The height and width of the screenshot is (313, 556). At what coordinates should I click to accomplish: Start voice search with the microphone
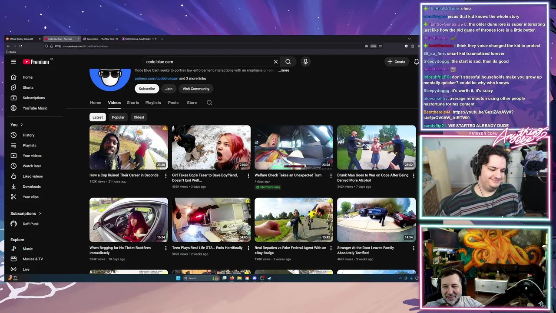[x=305, y=62]
